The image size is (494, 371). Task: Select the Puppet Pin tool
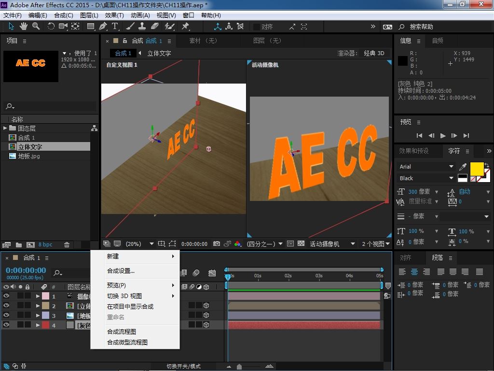tap(185, 27)
